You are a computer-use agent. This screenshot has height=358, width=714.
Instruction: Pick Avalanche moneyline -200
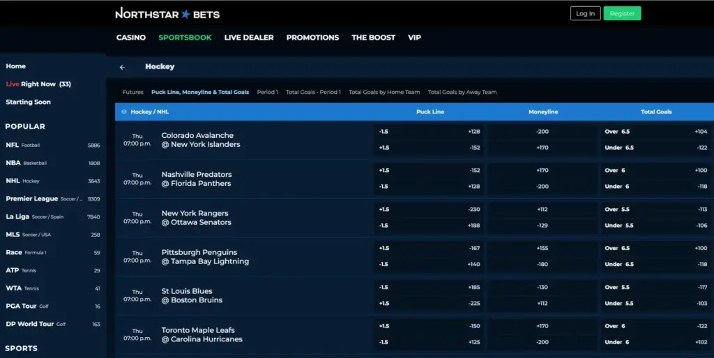pos(542,132)
